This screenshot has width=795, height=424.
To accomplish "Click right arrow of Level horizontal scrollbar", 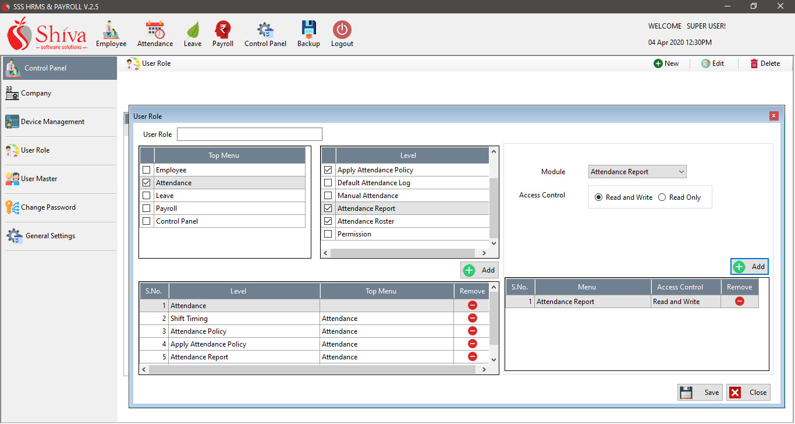I will [483, 253].
